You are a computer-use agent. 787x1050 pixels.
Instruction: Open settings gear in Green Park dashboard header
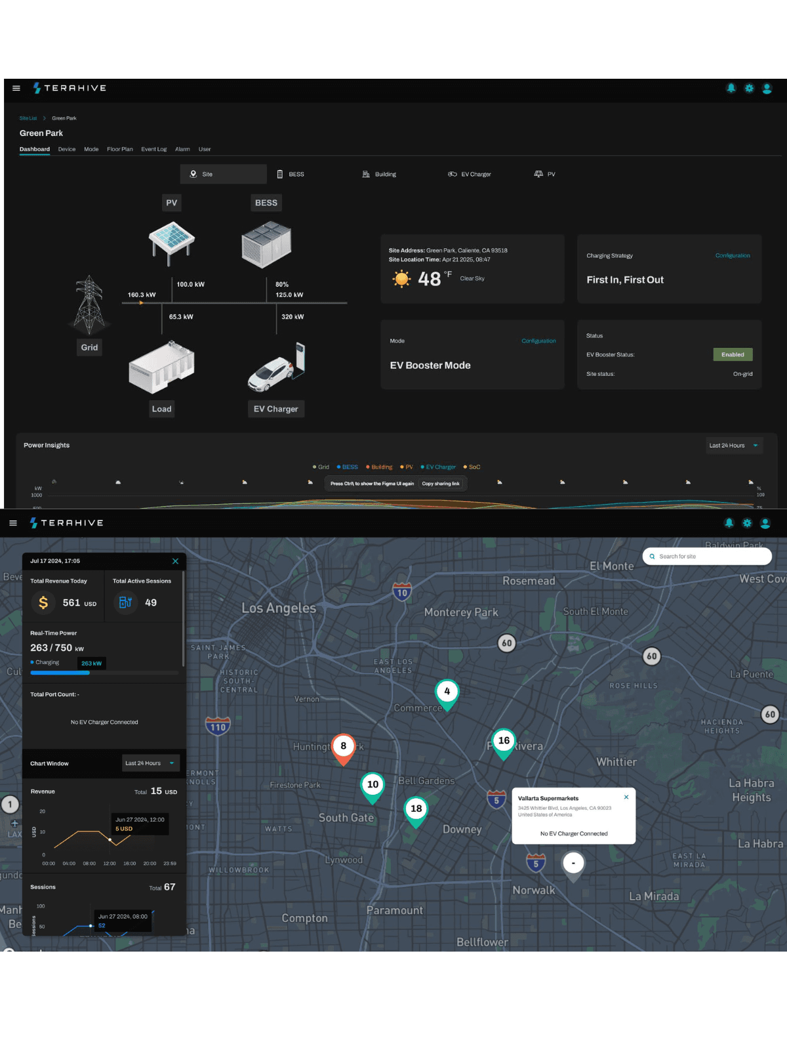pyautogui.click(x=749, y=88)
